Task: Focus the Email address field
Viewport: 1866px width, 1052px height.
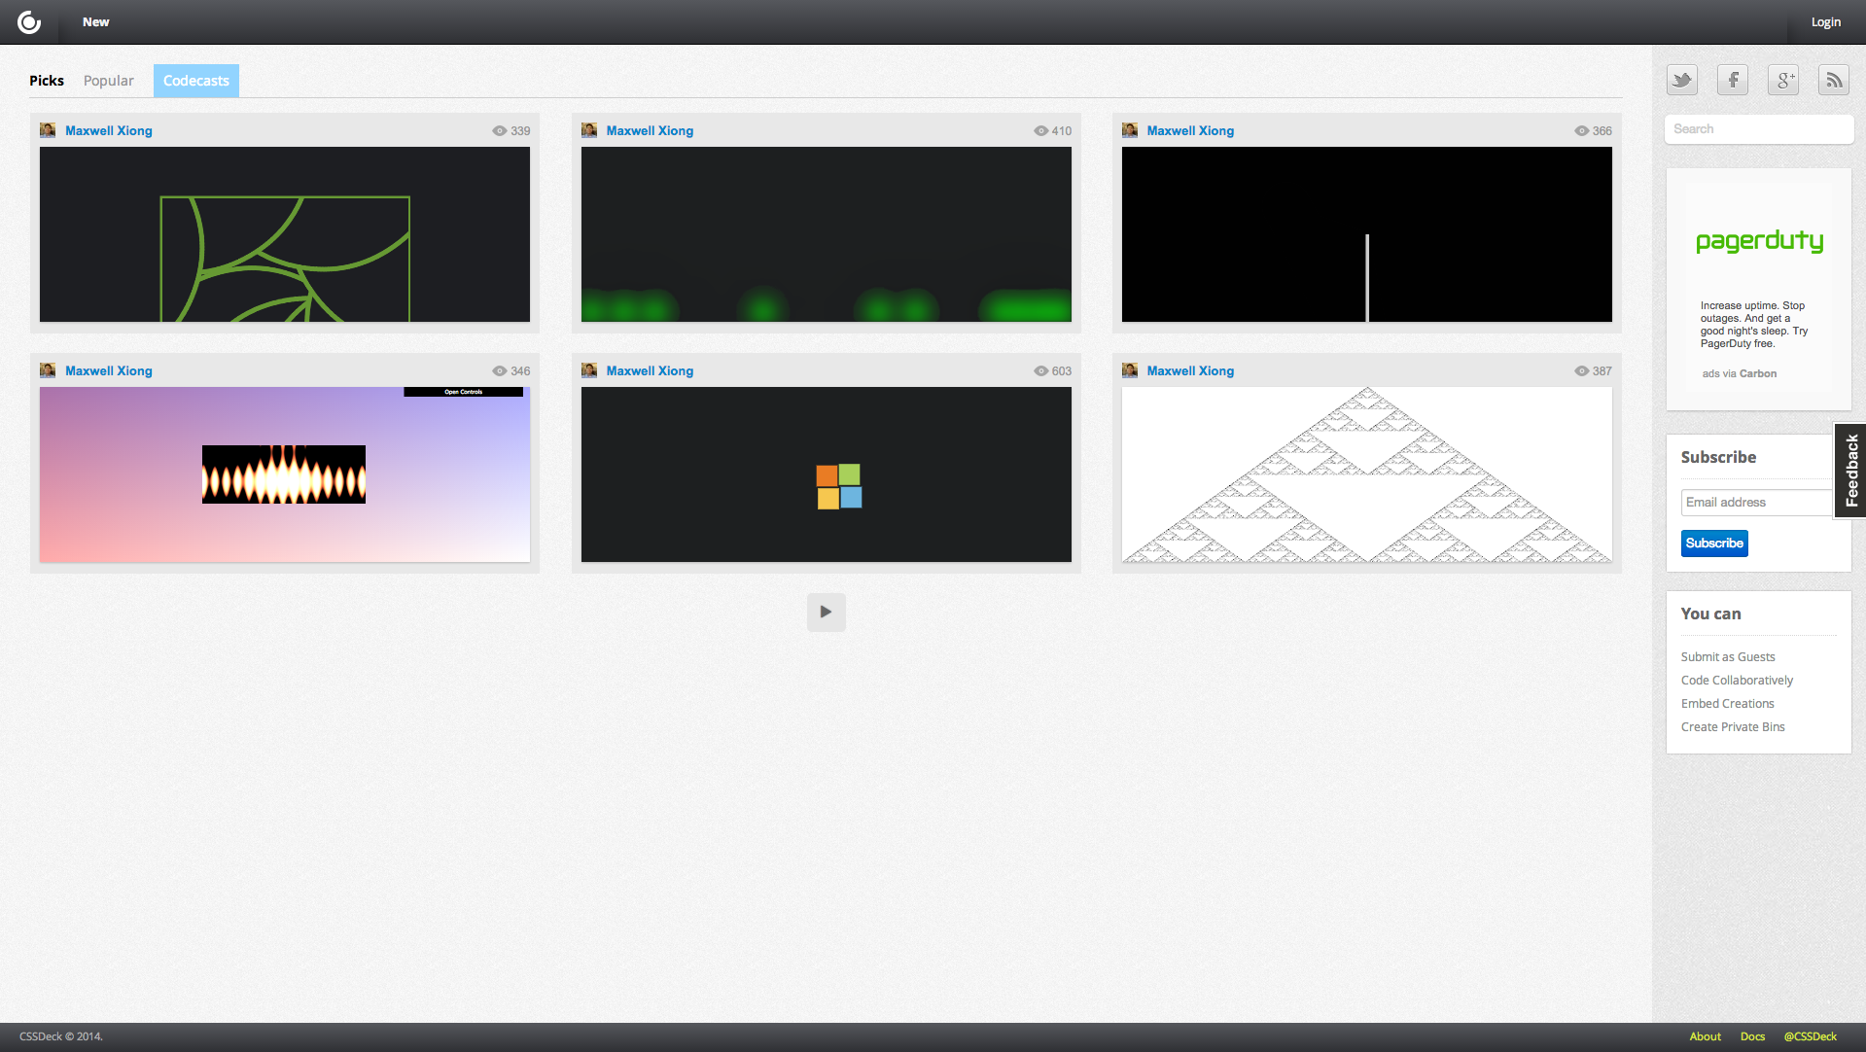Action: [1757, 503]
